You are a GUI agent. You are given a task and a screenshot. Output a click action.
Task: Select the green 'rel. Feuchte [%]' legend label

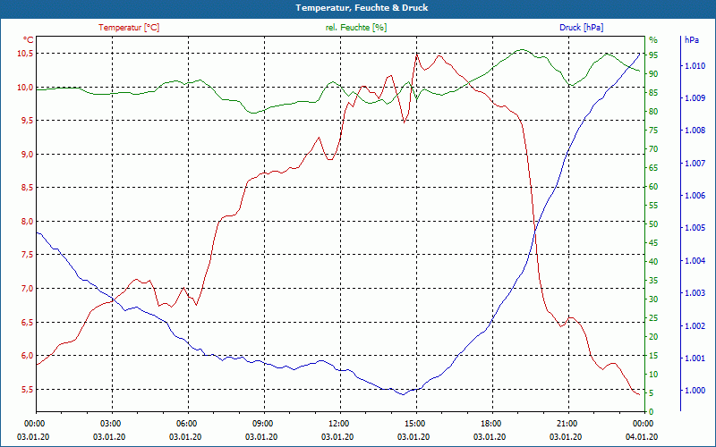coord(355,28)
